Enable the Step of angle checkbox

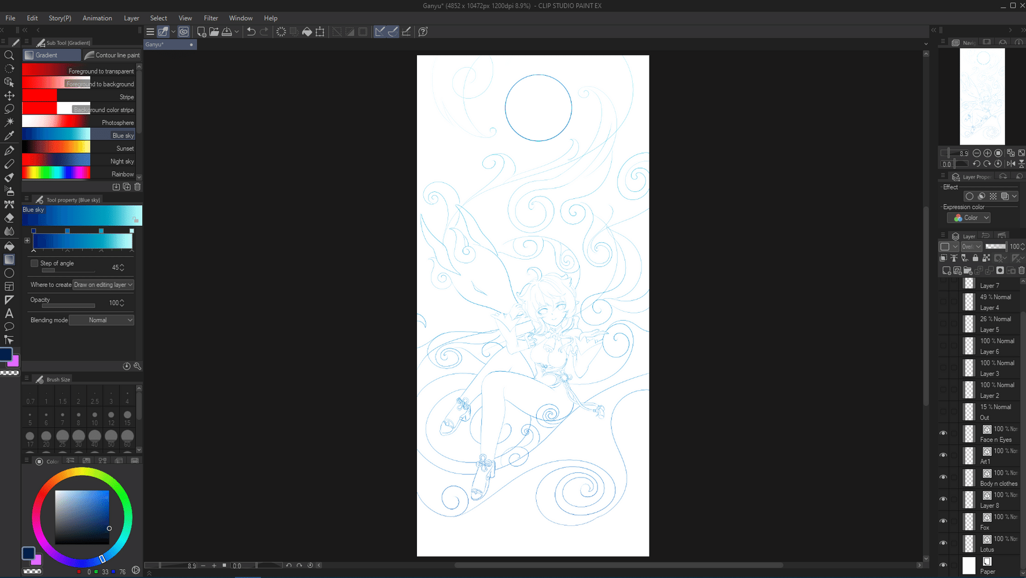point(35,264)
